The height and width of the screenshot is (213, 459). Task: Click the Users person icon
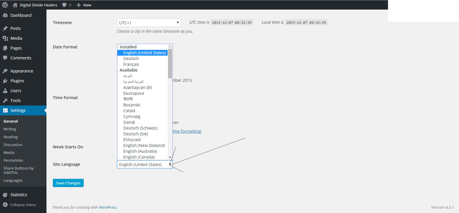tap(5, 91)
